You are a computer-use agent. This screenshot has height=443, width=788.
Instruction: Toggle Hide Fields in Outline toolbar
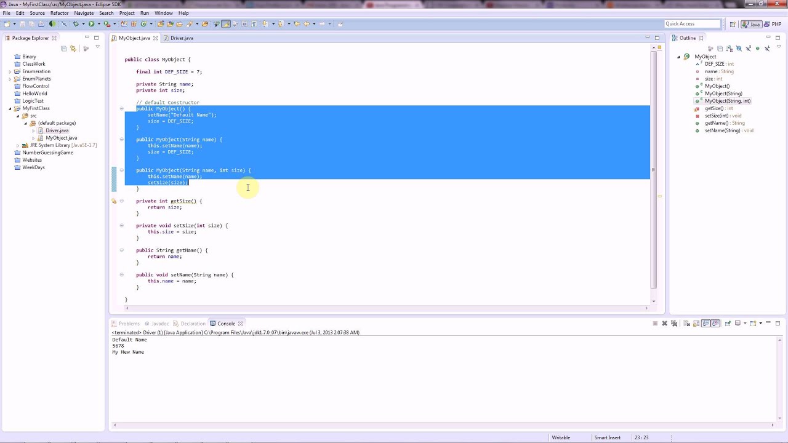(739, 49)
